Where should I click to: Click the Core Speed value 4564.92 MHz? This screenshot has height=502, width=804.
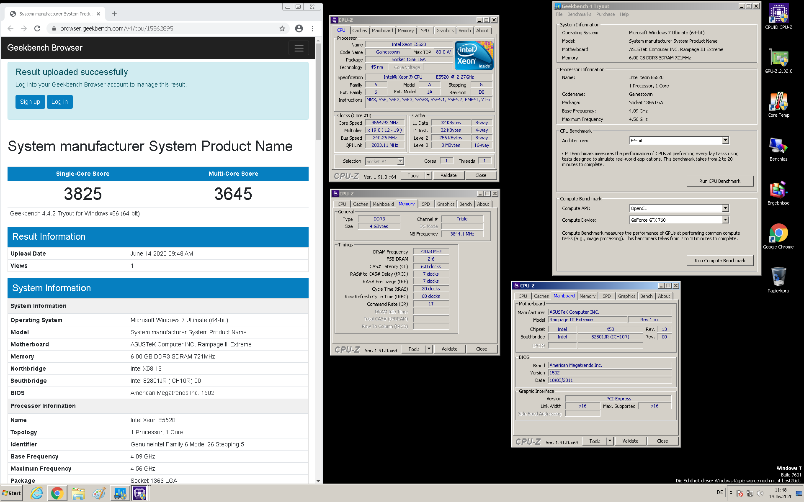tap(385, 123)
